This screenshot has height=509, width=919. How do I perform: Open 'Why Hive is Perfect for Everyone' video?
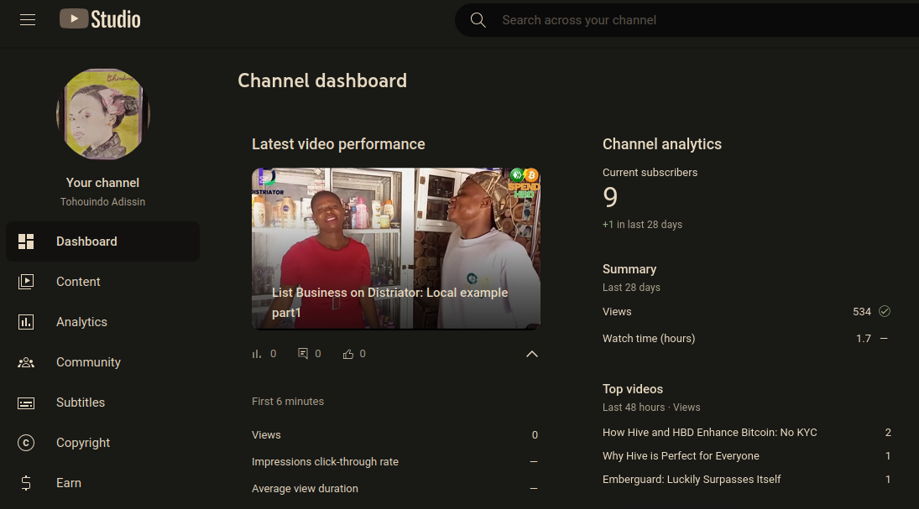pyautogui.click(x=681, y=455)
